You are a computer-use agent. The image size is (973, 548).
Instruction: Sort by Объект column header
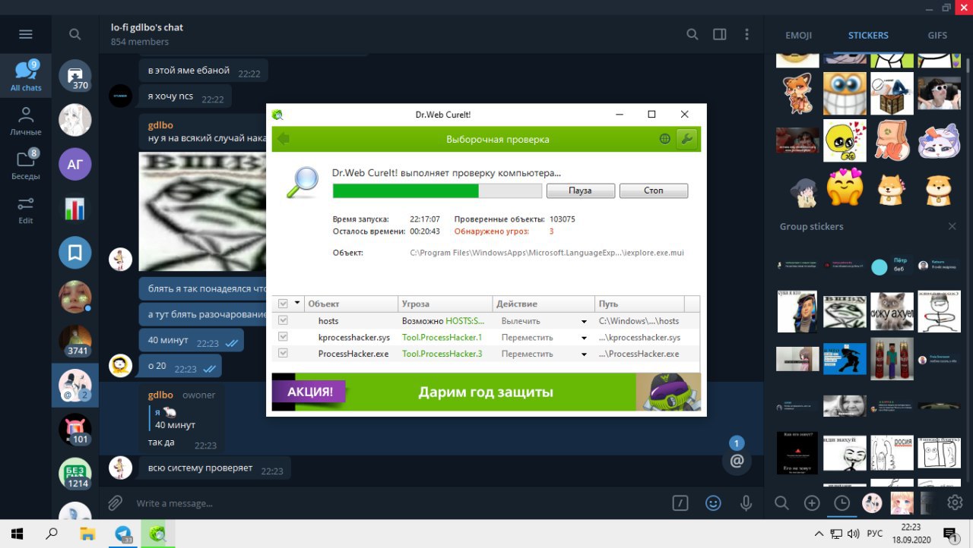pos(350,304)
